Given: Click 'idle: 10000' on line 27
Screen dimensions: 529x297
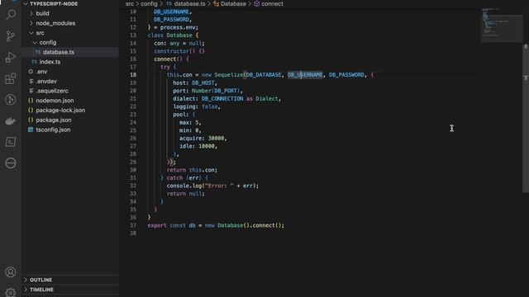Looking at the screenshot, I should coord(197,146).
